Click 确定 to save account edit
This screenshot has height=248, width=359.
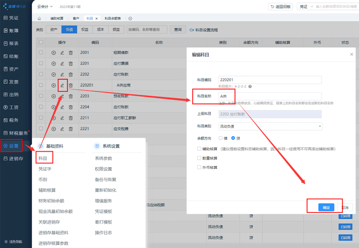point(326,207)
